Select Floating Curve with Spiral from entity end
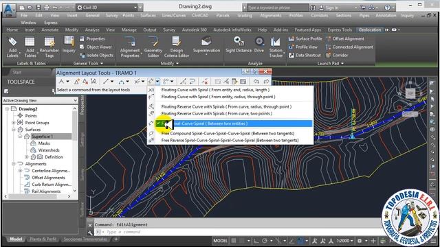 pos(215,90)
